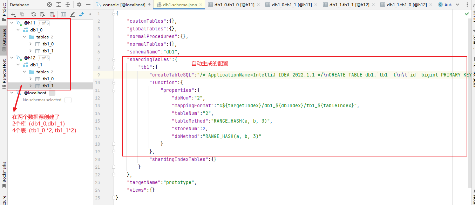The image size is (475, 205).
Task: Click the "targetName" key on line 23
Action: [143, 182]
